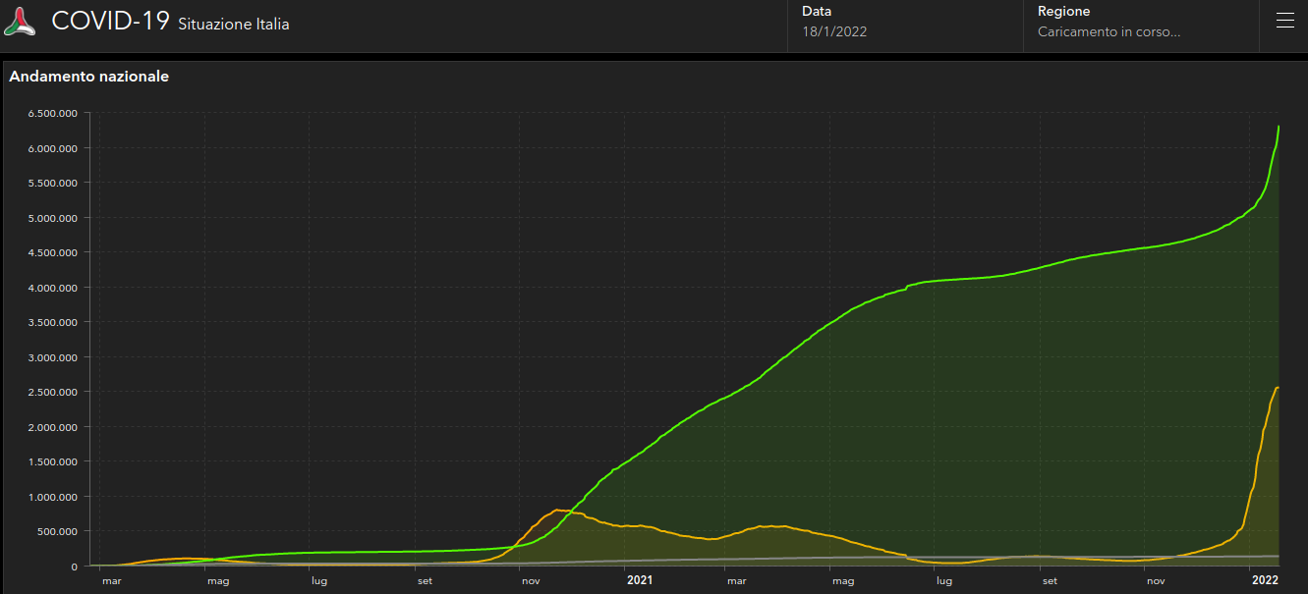Click the 2022 label on the time axis
This screenshot has width=1308, height=594.
[x=1264, y=580]
